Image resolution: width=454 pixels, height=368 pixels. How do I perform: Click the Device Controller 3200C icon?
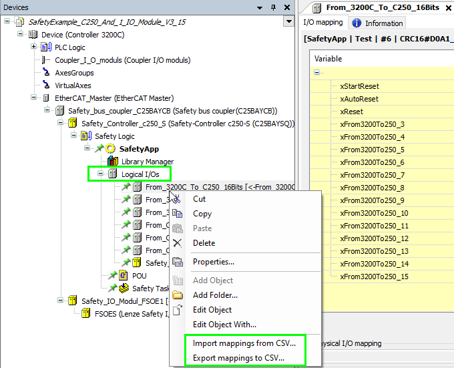pos(33,35)
